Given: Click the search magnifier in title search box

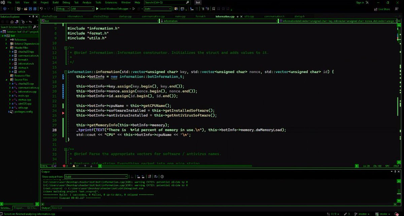Looking at the screenshot, I should click(187, 2).
